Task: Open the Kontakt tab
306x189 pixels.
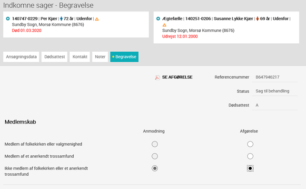Action: pos(80,57)
